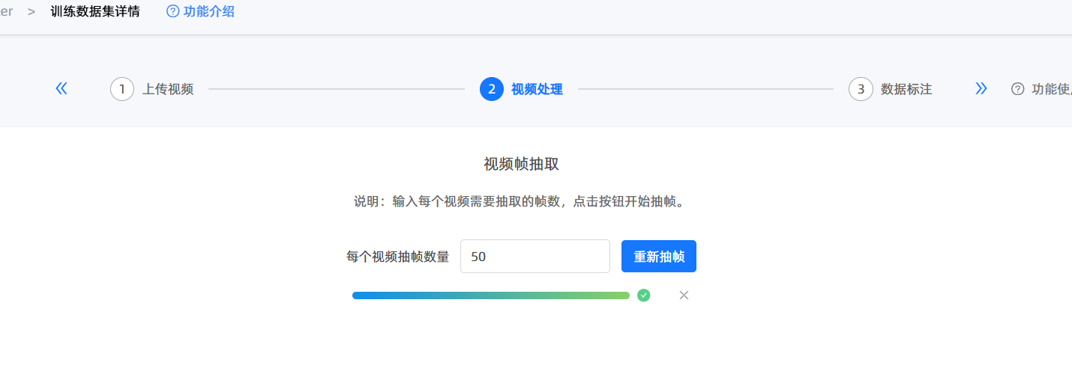Open the 功能介绍 link text
The width and height of the screenshot is (1072, 392).
click(209, 12)
